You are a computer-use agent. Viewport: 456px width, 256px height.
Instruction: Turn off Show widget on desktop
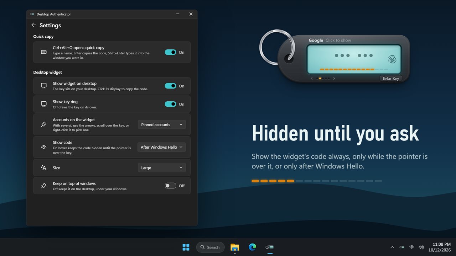171,86
